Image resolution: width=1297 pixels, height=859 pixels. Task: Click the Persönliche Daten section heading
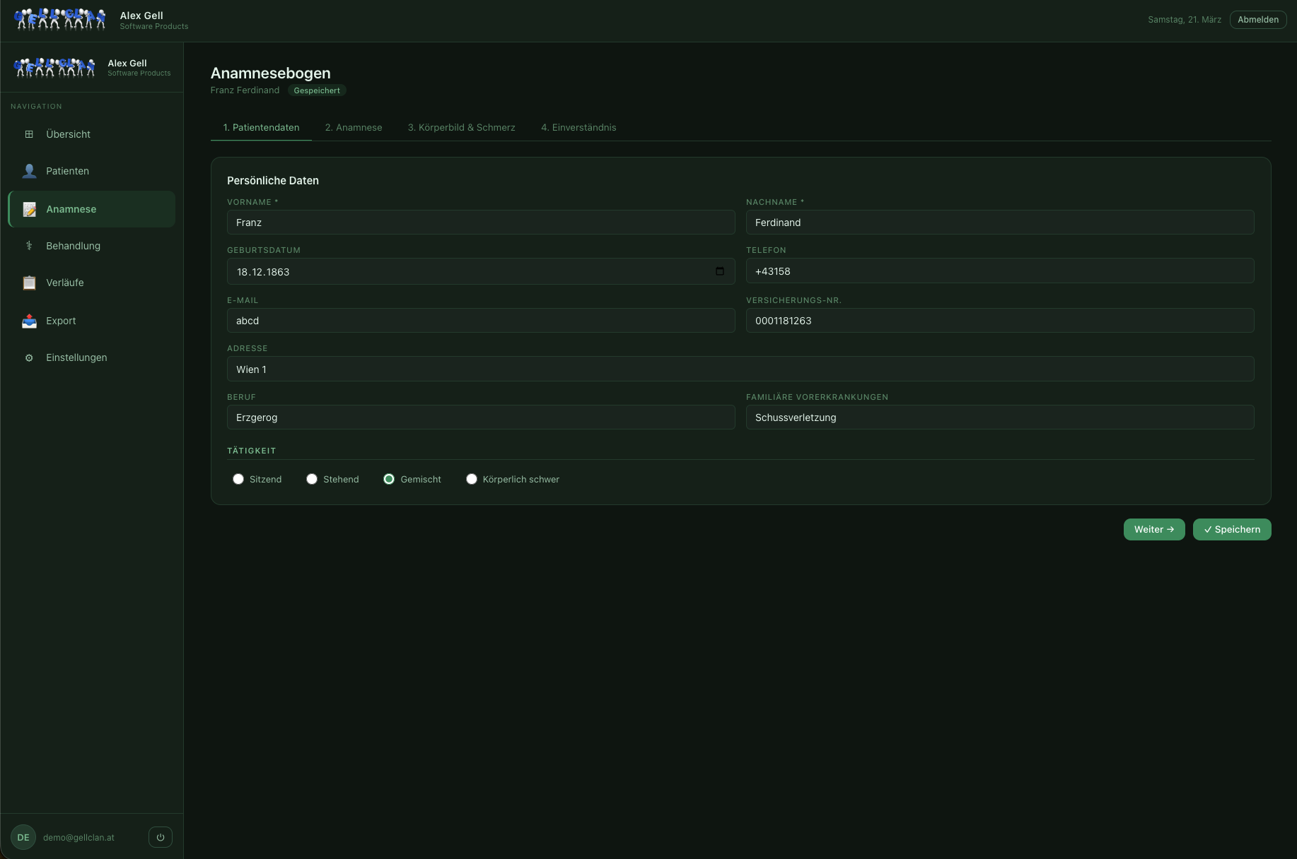[x=273, y=181]
